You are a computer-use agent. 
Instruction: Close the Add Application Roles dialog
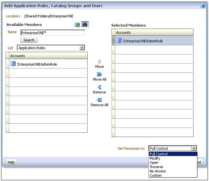(203, 6)
